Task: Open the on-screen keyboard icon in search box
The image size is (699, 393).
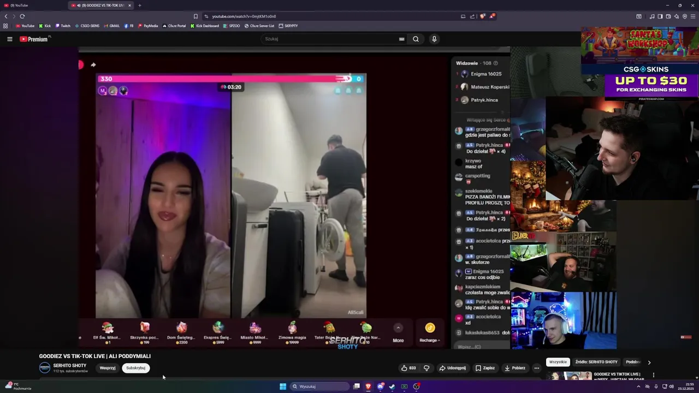Action: click(401, 39)
